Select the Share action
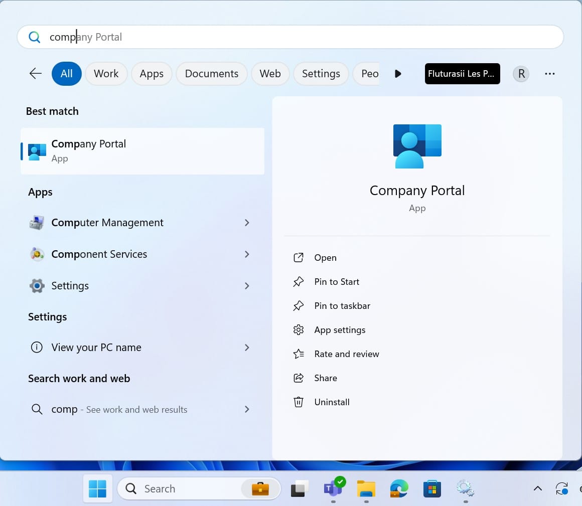The image size is (582, 506). [326, 378]
